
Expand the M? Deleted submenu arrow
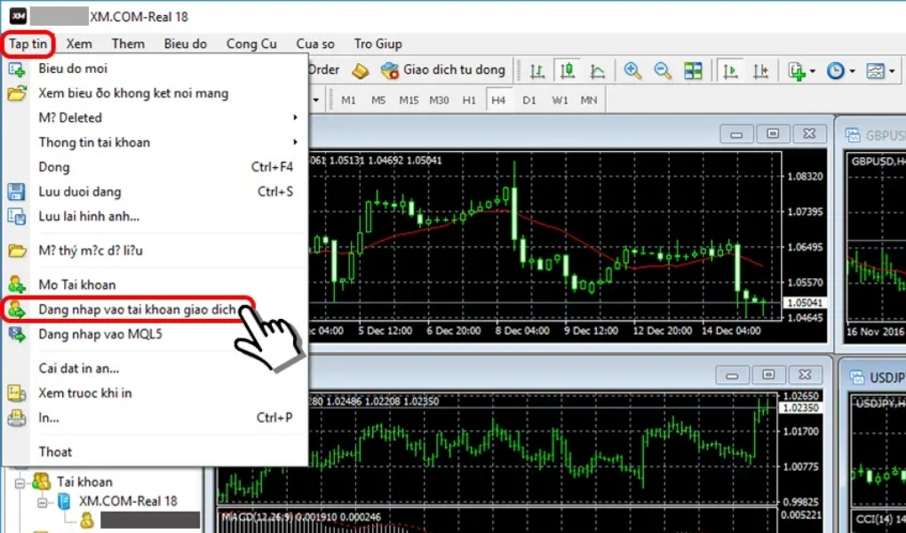pyautogui.click(x=295, y=117)
